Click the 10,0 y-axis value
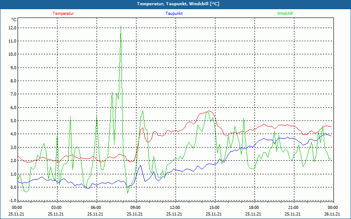This screenshot has width=351, height=219. pyautogui.click(x=12, y=54)
